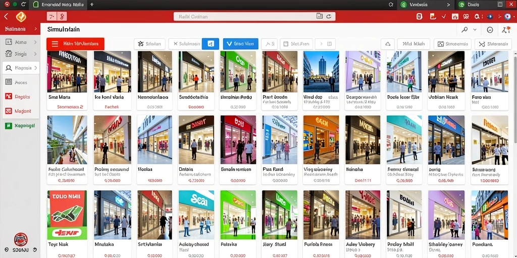Screen dimensions: 517x258
Task: Expand the red Sralinana header with its chevron
Action: pyautogui.click(x=35, y=29)
